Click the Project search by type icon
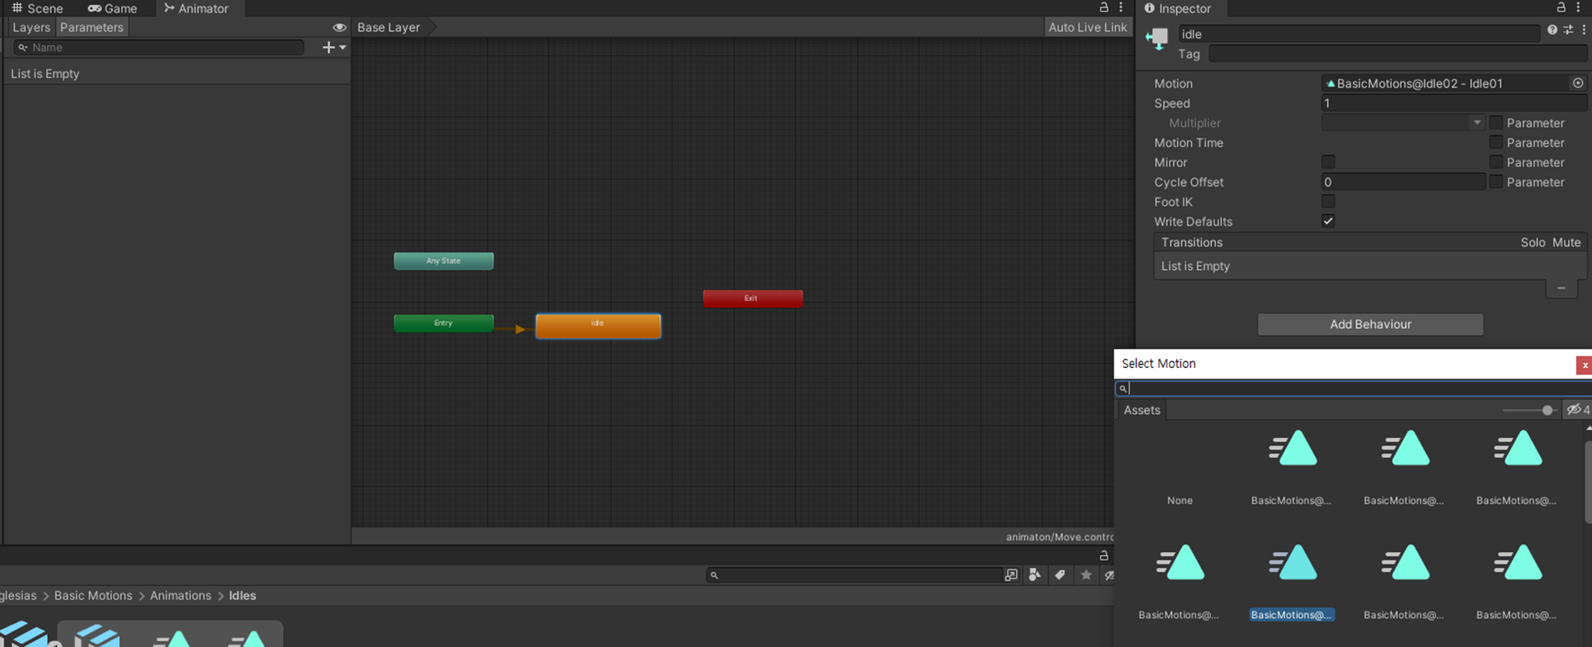The height and width of the screenshot is (647, 1592). pos(1034,575)
